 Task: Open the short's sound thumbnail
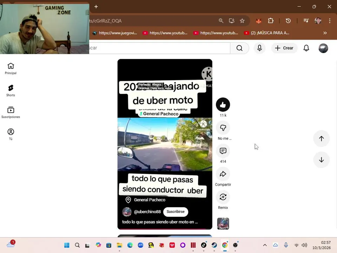point(223,223)
